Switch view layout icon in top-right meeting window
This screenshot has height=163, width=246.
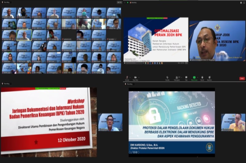point(241,3)
